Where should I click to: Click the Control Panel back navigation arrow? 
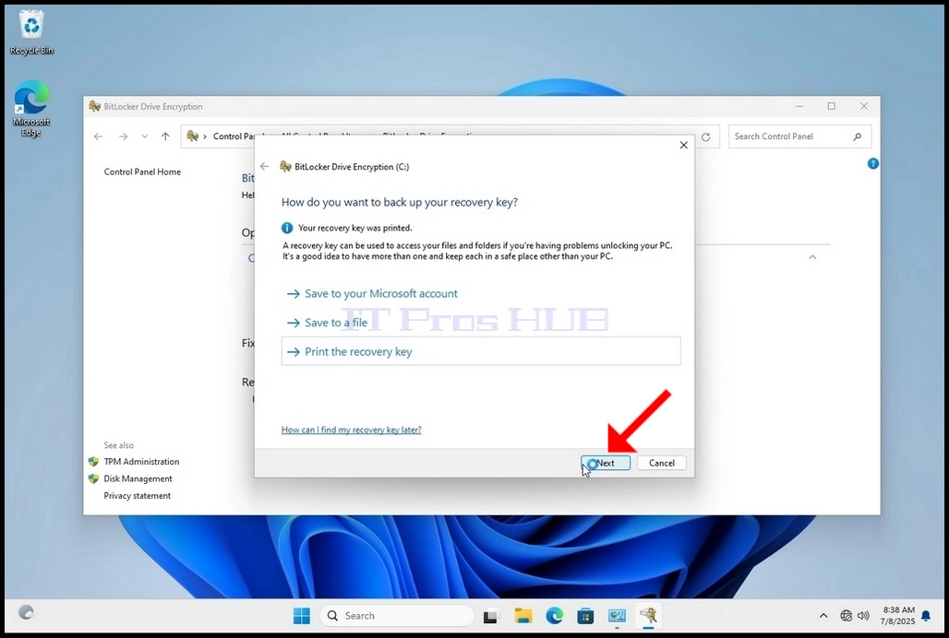(x=98, y=136)
